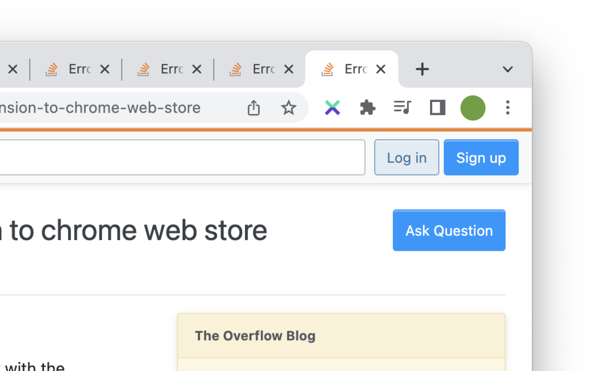This screenshot has width=593, height=371.
Task: Focus the Stack Overflow search field
Action: point(183,158)
